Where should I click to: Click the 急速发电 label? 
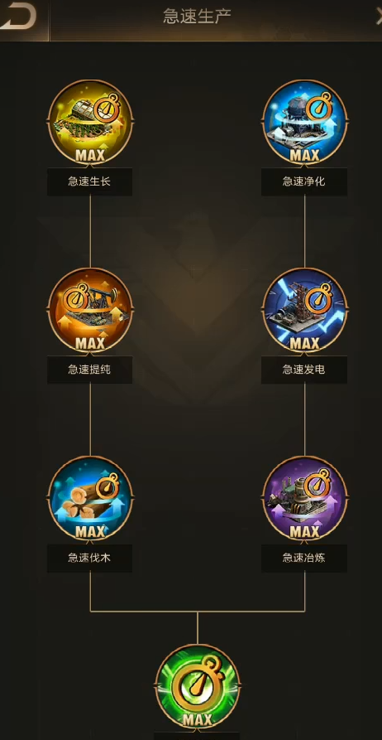click(304, 370)
